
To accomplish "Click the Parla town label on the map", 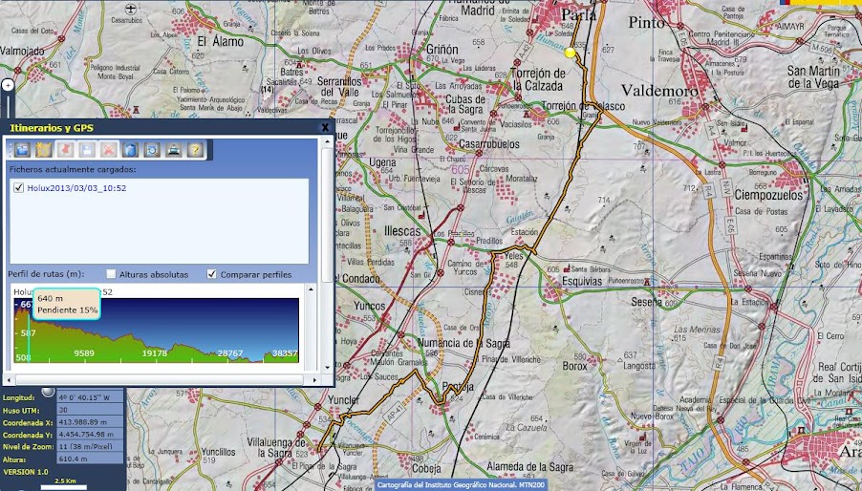I will click(579, 15).
